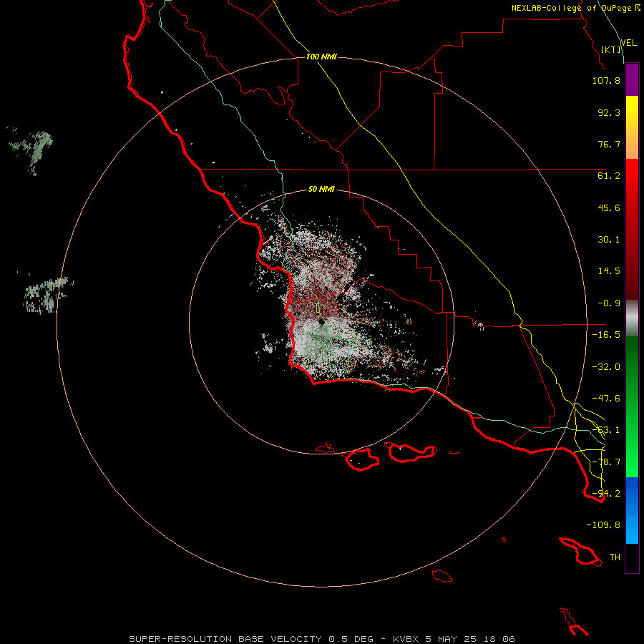This screenshot has width=644, height=644.
Task: Select the -109.8 legend value
Action: click(603, 525)
